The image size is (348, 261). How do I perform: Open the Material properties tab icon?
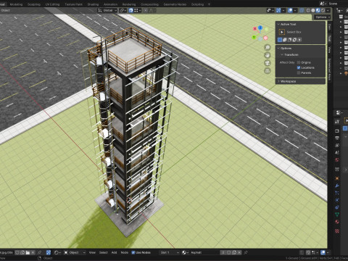pyautogui.click(x=337, y=222)
